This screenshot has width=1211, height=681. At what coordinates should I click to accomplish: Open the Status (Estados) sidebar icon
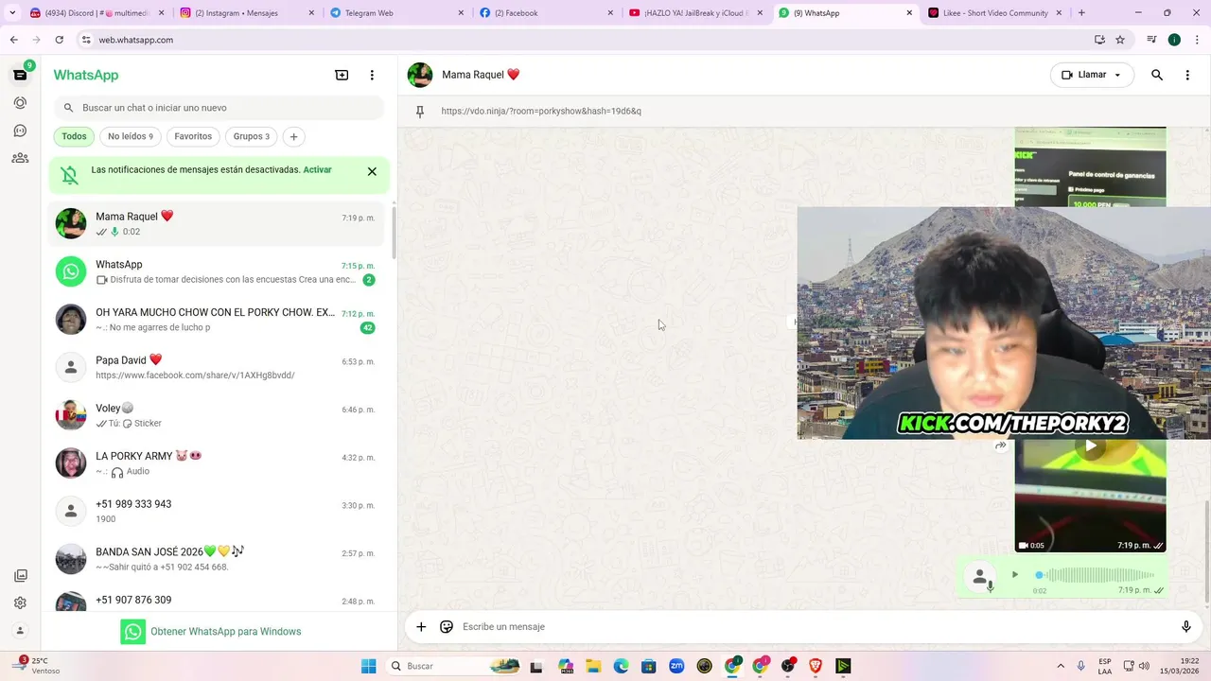pyautogui.click(x=20, y=103)
